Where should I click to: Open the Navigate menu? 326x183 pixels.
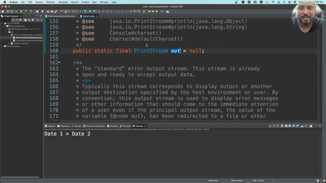[x=63, y=2]
